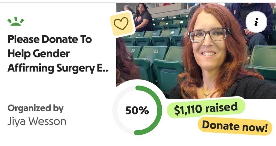This screenshot has width=276, height=146.
Task: Click the truncated title text Affirming Surgery E..
Action: point(58,68)
